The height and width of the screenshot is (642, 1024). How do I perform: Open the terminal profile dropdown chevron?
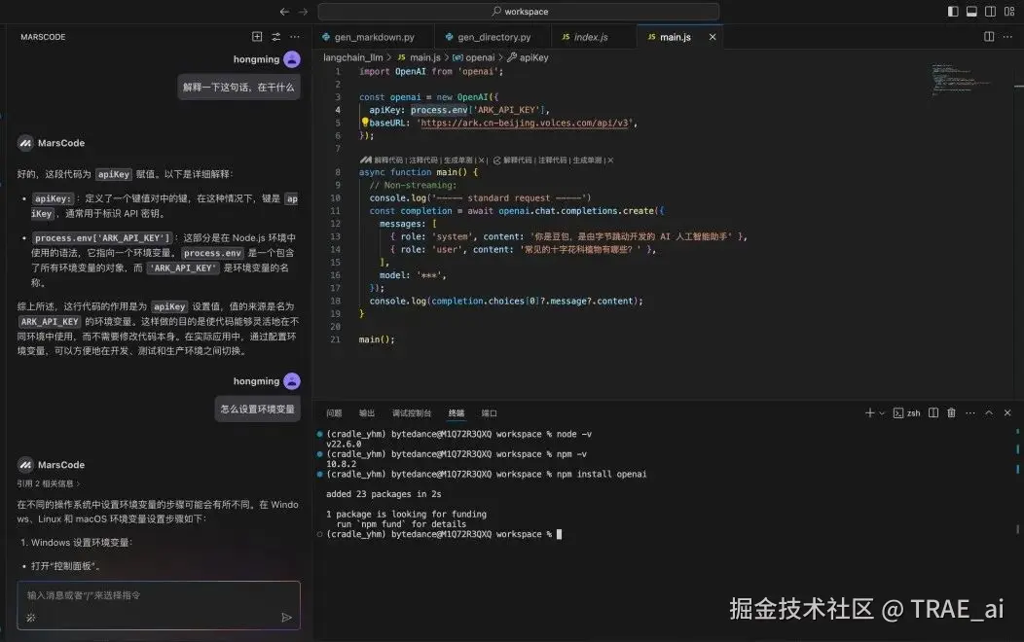click(881, 412)
